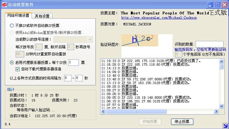229x129 pixels.
Task: Click the log scroll left arrow
Action: [103, 112]
